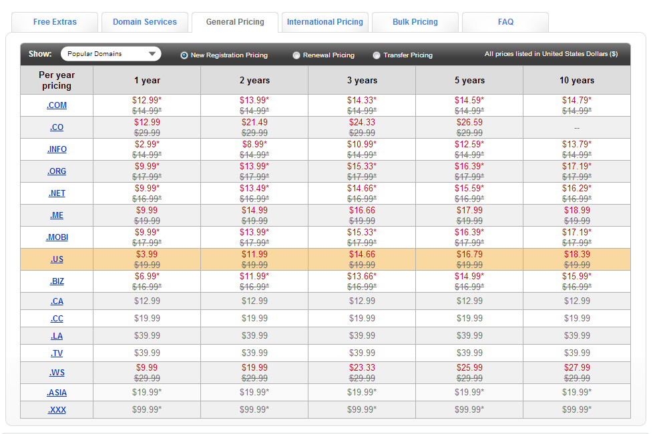Select New Registration Pricing radio button
Viewport: 661px width, 434px height.
pyautogui.click(x=184, y=55)
